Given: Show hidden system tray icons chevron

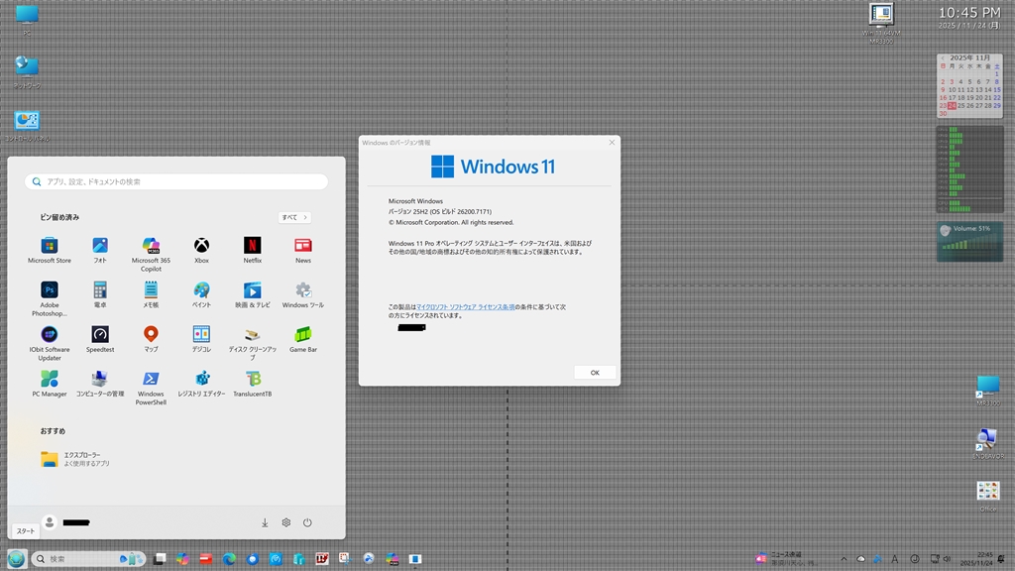Looking at the screenshot, I should point(844,559).
